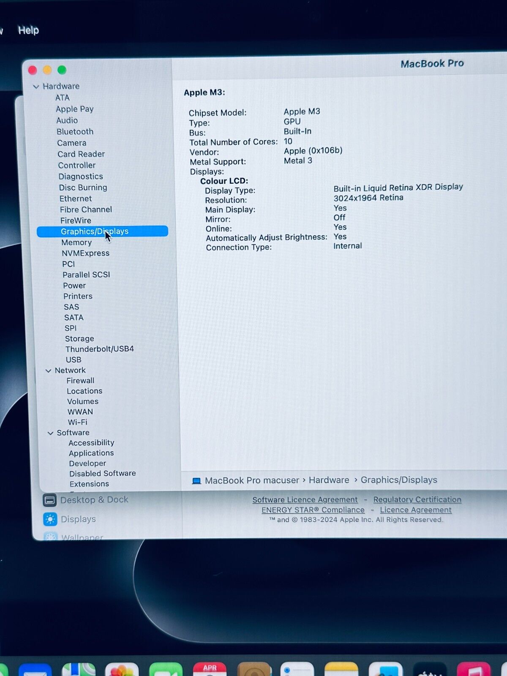
Task: Select FireWire in the Hardware list
Action: tap(76, 221)
